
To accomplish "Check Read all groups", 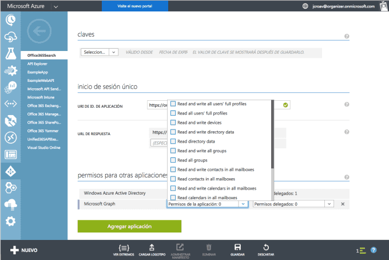I will 173,160.
